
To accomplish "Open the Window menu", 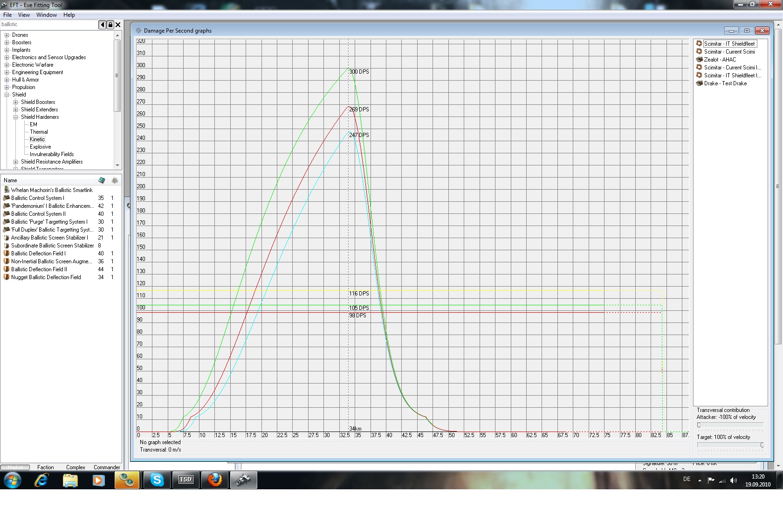I will coord(47,15).
